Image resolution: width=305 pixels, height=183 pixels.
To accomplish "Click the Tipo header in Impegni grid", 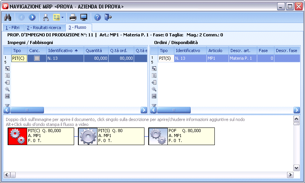I will [x=19, y=51].
